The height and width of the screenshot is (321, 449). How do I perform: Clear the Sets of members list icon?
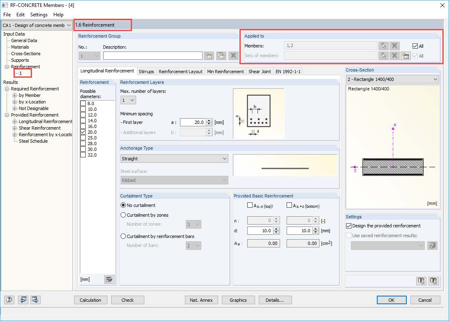(x=394, y=56)
